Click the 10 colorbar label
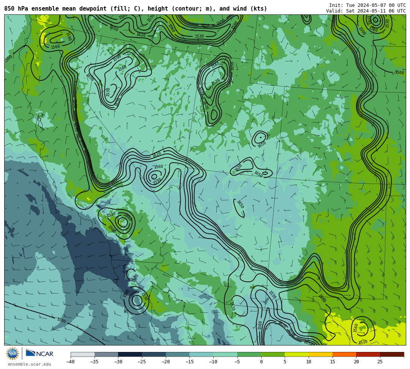 point(309,362)
